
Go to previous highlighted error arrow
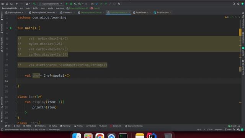pos(236,17)
